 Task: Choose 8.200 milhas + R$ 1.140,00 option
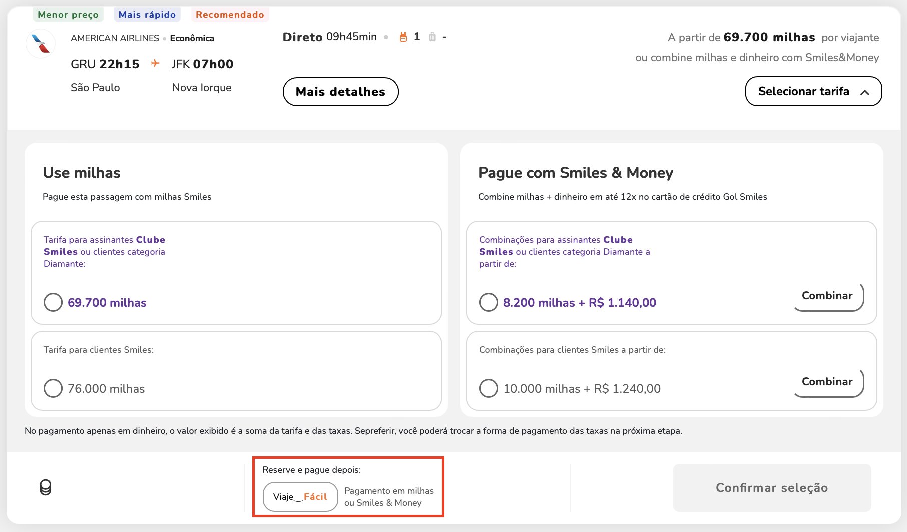[489, 302]
